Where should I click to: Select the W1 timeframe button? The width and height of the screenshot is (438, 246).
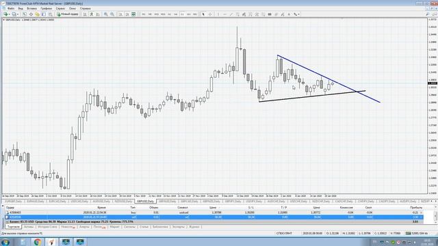click(189, 14)
